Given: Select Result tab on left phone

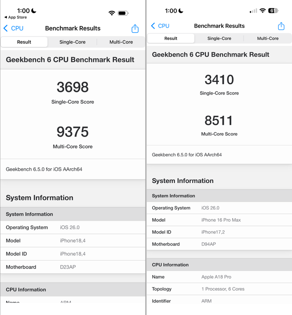Looking at the screenshot, I should [x=24, y=42].
